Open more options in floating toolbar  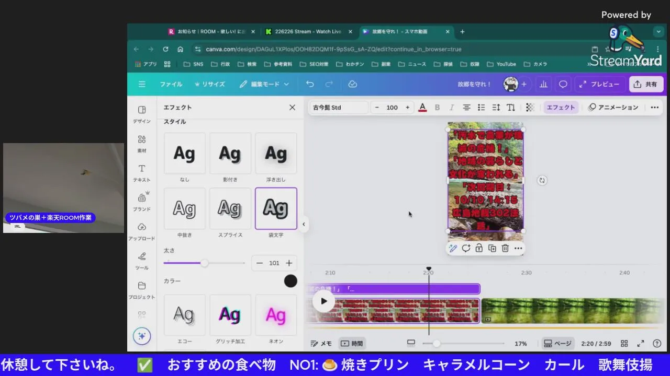[518, 249]
